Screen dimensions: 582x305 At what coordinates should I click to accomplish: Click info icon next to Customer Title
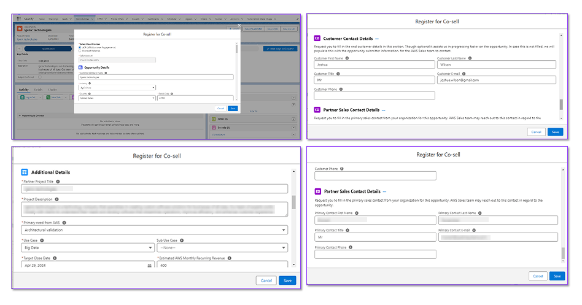(338, 74)
